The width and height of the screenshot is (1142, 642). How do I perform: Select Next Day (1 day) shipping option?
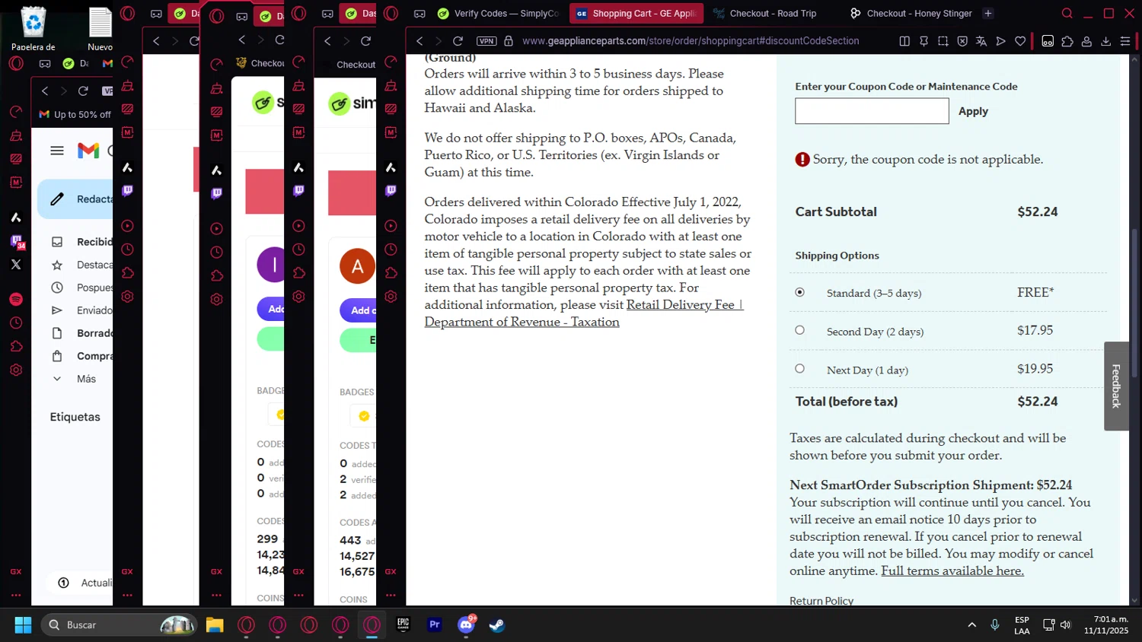pos(799,369)
